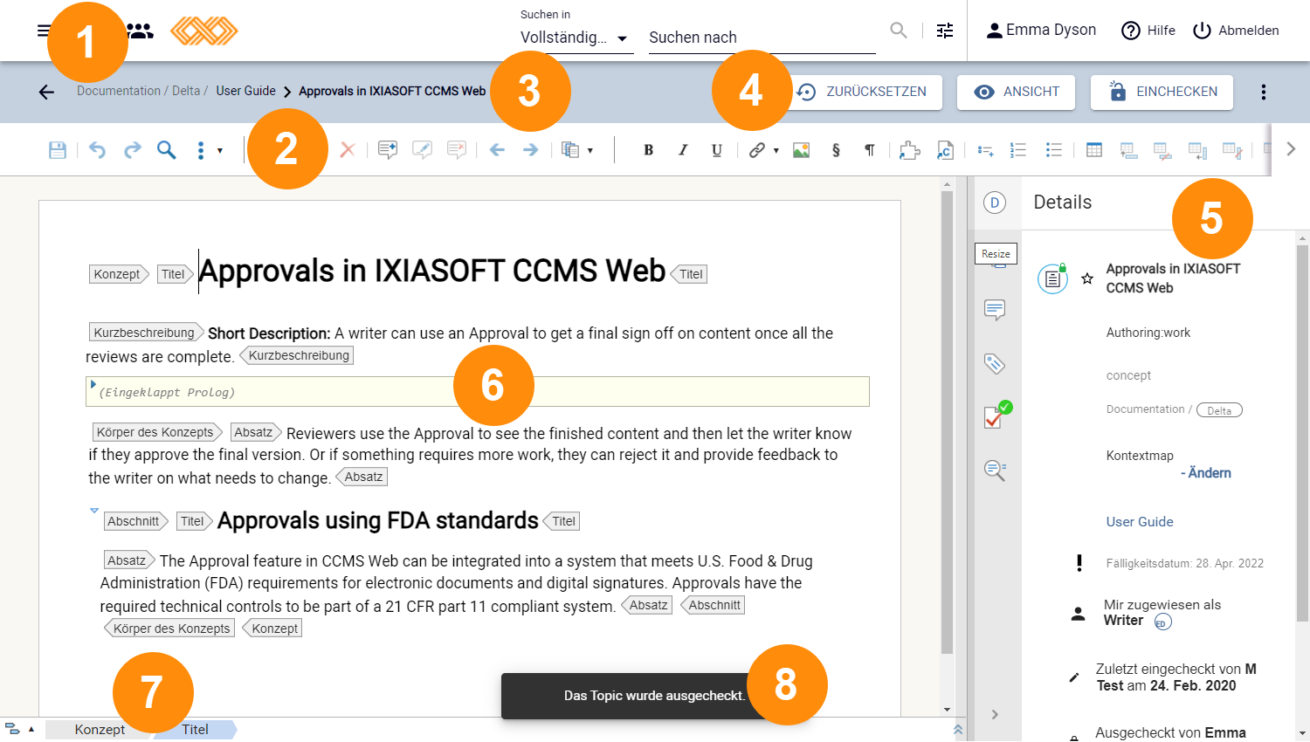
Task: Redo the last undone edit
Action: (x=132, y=150)
